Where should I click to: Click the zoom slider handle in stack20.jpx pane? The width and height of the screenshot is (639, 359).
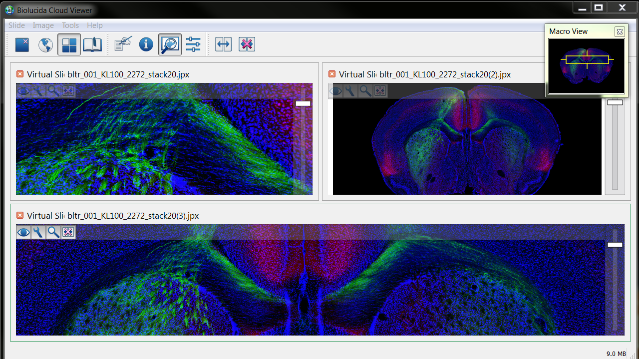coord(303,103)
